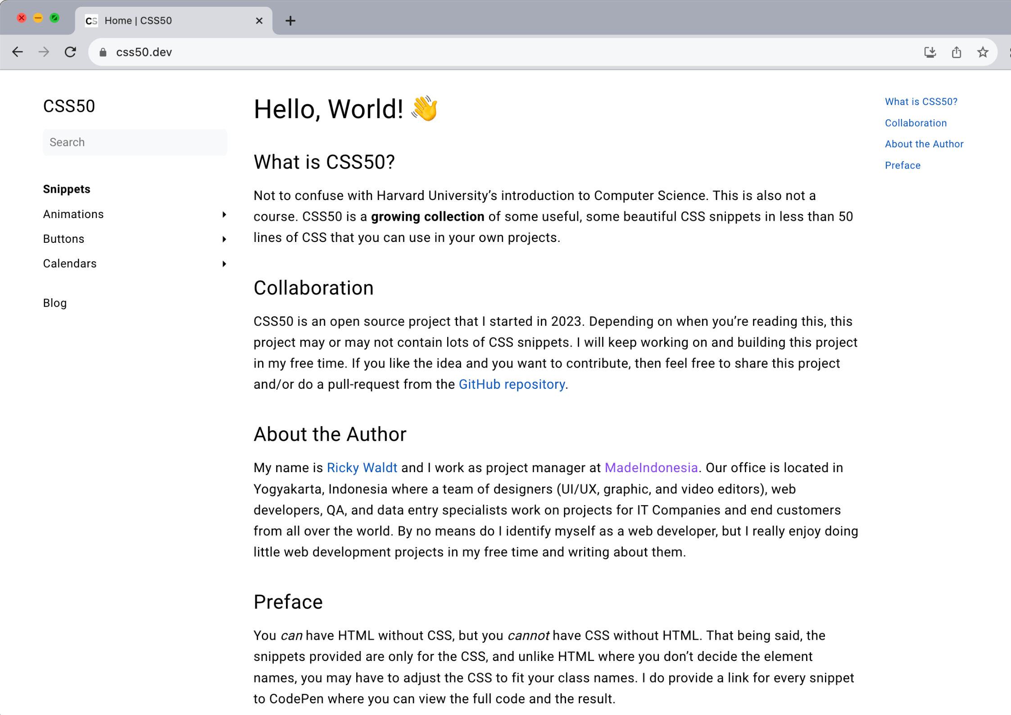Click the About the Author section heading

[x=330, y=434]
